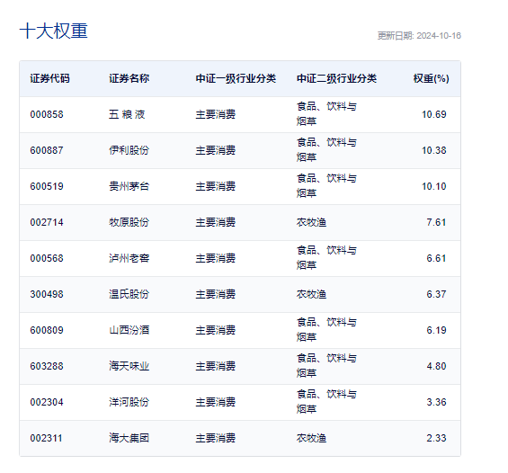
Task: Click weight value 6.61
Action: (x=436, y=258)
